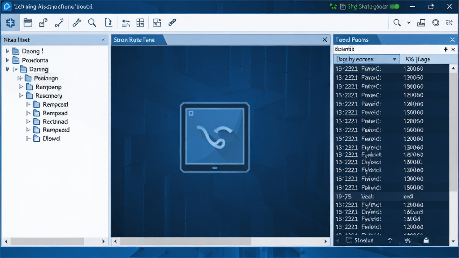Click the stamp icon at toolbar right
Screen dimensions: 459x258
coord(421,22)
